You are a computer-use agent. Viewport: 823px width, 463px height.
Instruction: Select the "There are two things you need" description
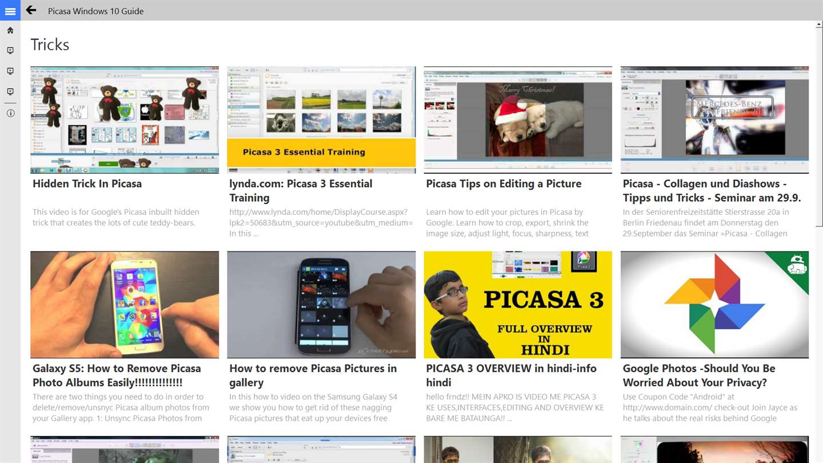pyautogui.click(x=121, y=408)
